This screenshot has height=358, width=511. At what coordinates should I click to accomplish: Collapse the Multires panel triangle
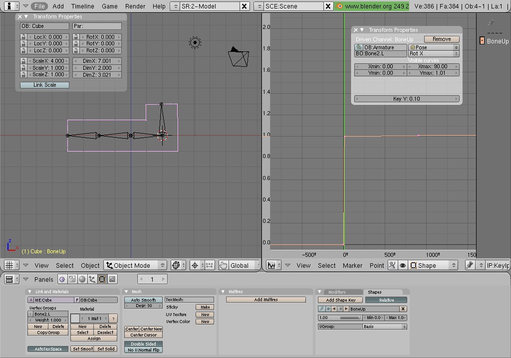pos(223,292)
